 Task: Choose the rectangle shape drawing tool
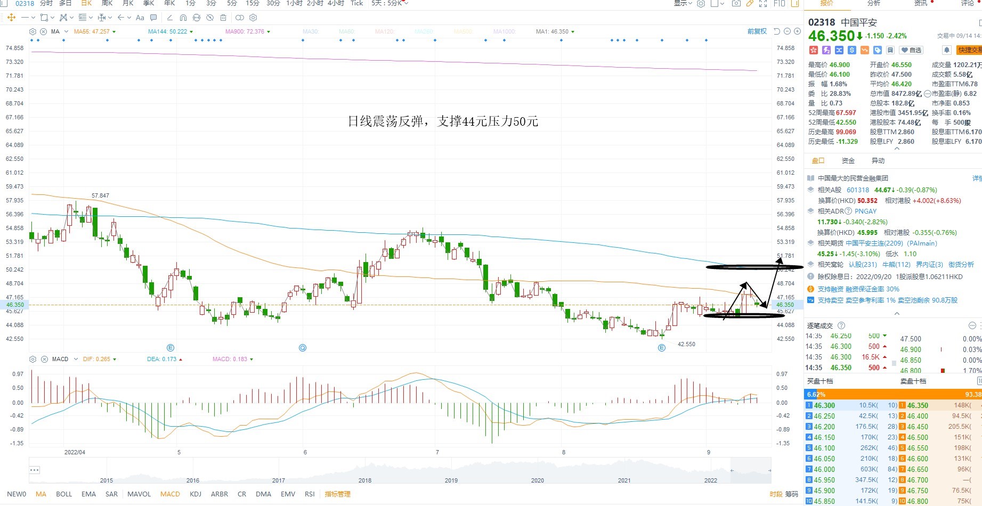pos(44,18)
